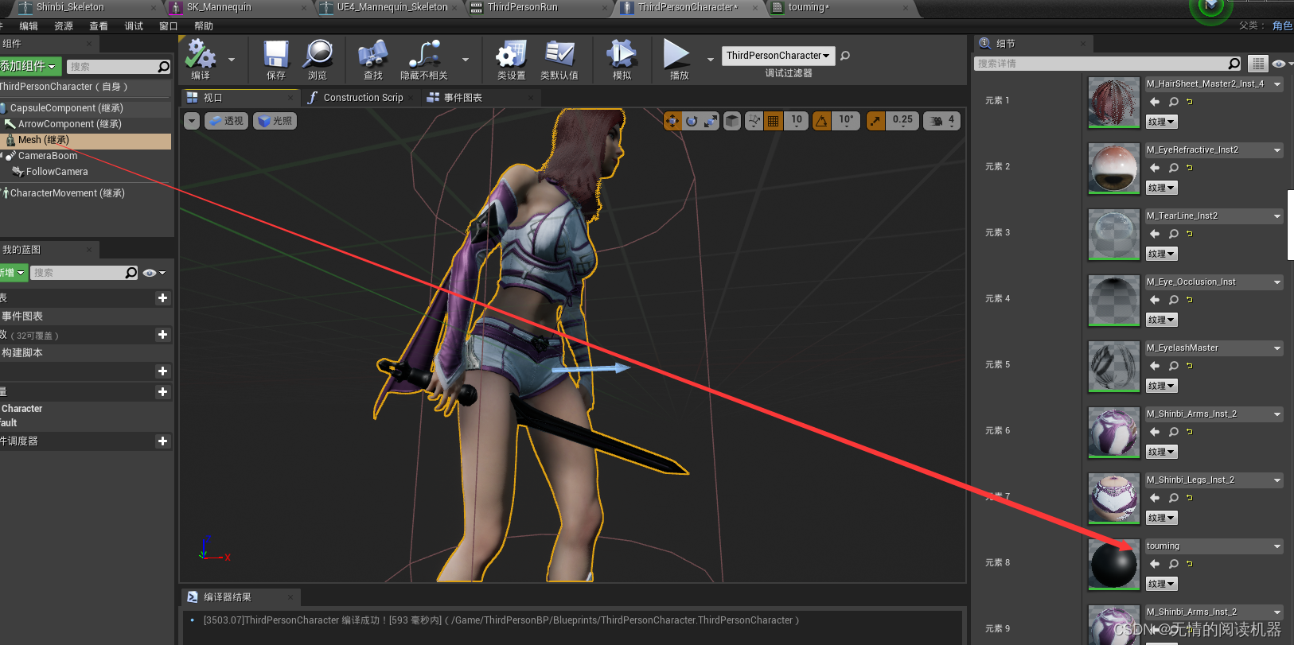Click magnifier next to debug filter dropdown
Screen dimensions: 1294x645
point(845,56)
